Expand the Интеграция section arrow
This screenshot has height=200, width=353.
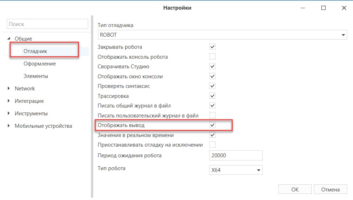tap(9, 101)
